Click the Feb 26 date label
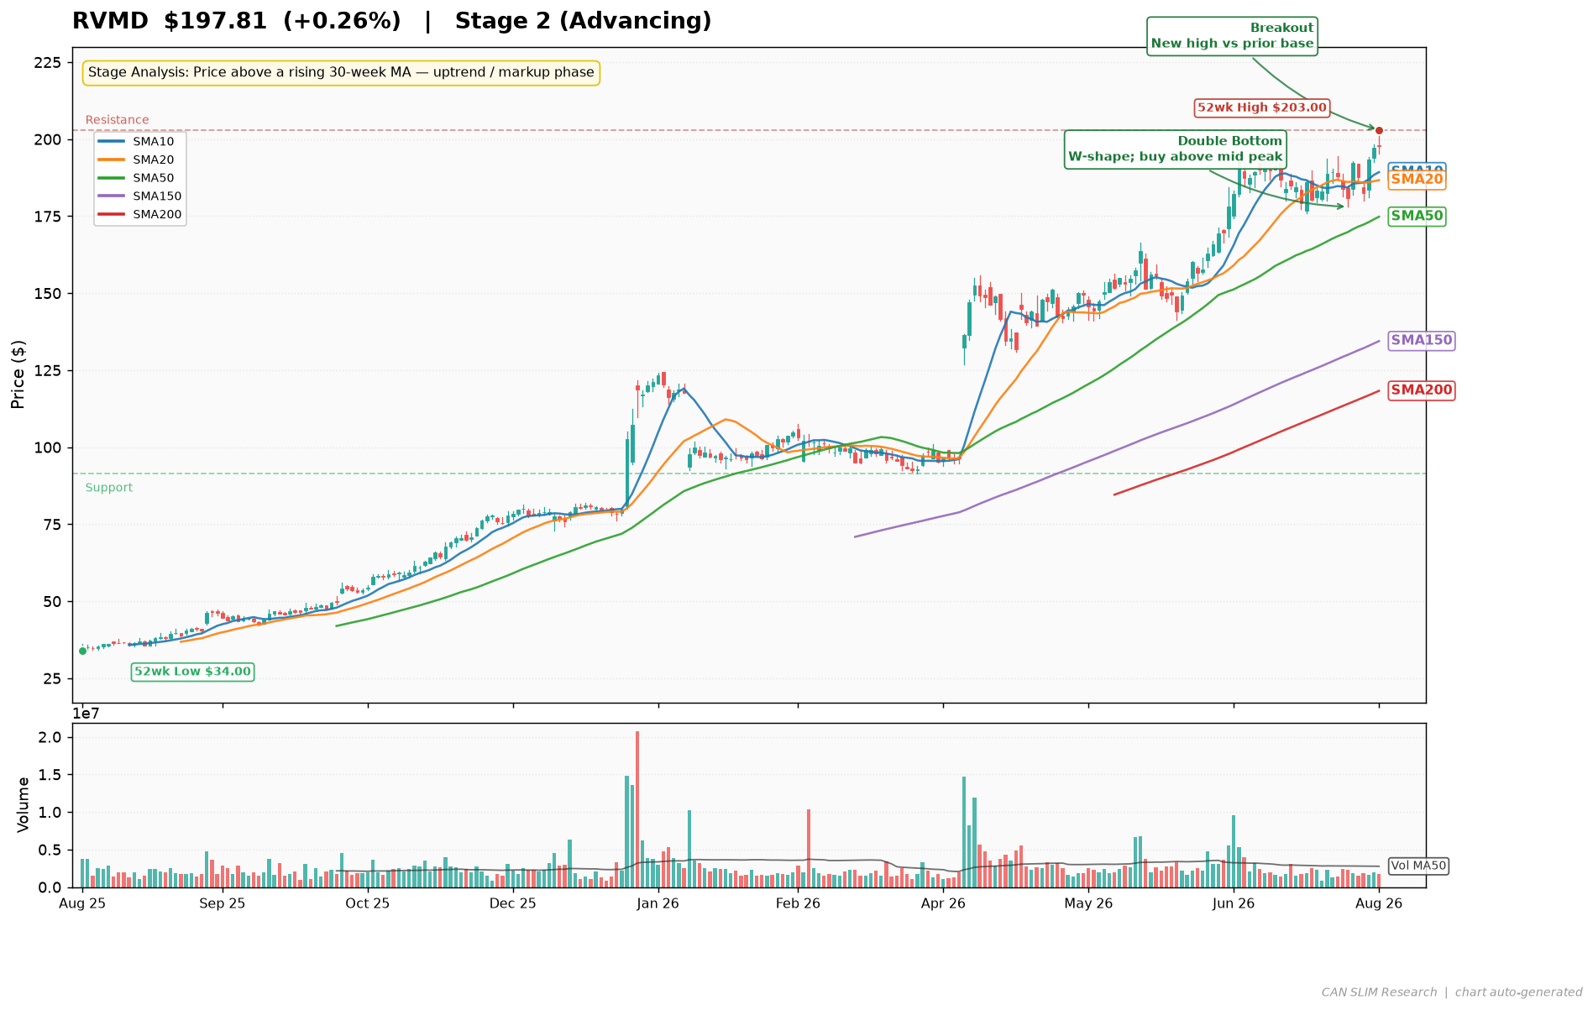The image size is (1593, 1010). (798, 904)
